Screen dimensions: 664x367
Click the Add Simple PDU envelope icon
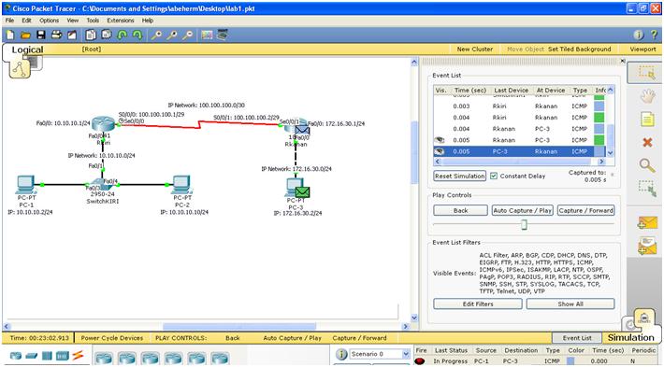tap(646, 223)
